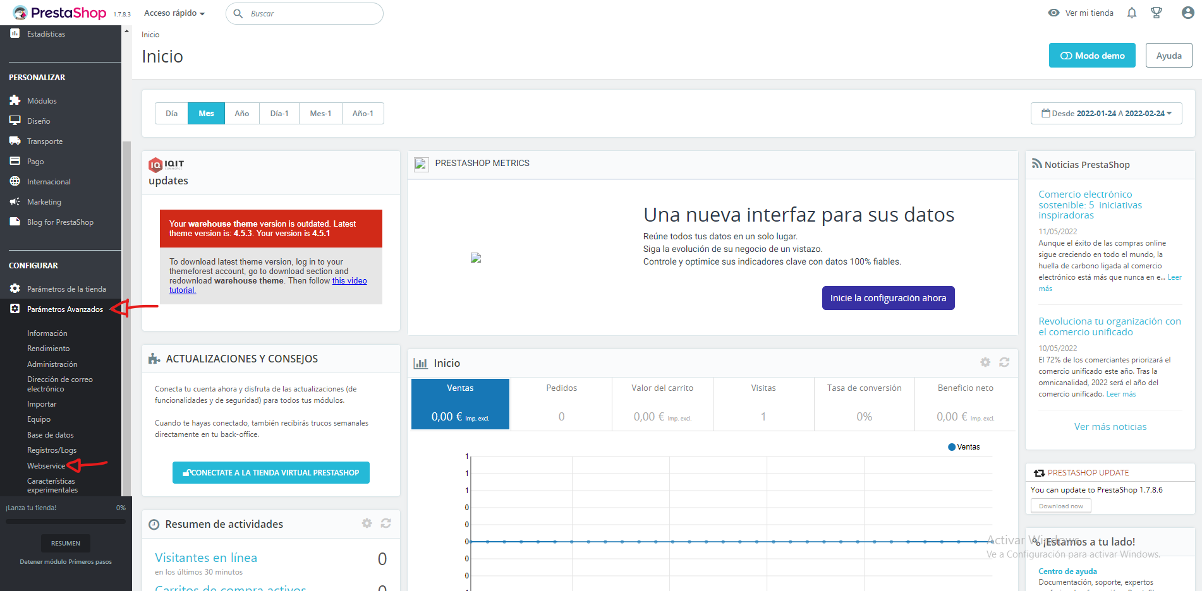Click Inicie la configuración ahora button
Screen dimensions: 1202x591
coord(888,298)
